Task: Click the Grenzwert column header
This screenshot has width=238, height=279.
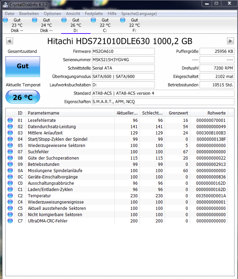Action: click(x=178, y=113)
